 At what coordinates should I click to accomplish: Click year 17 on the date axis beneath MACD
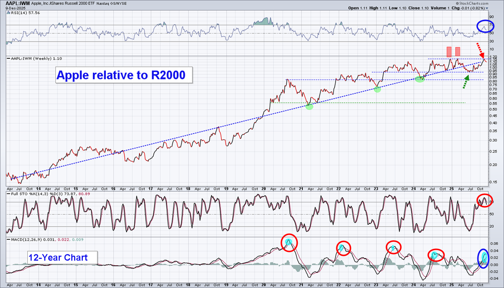click(151, 285)
